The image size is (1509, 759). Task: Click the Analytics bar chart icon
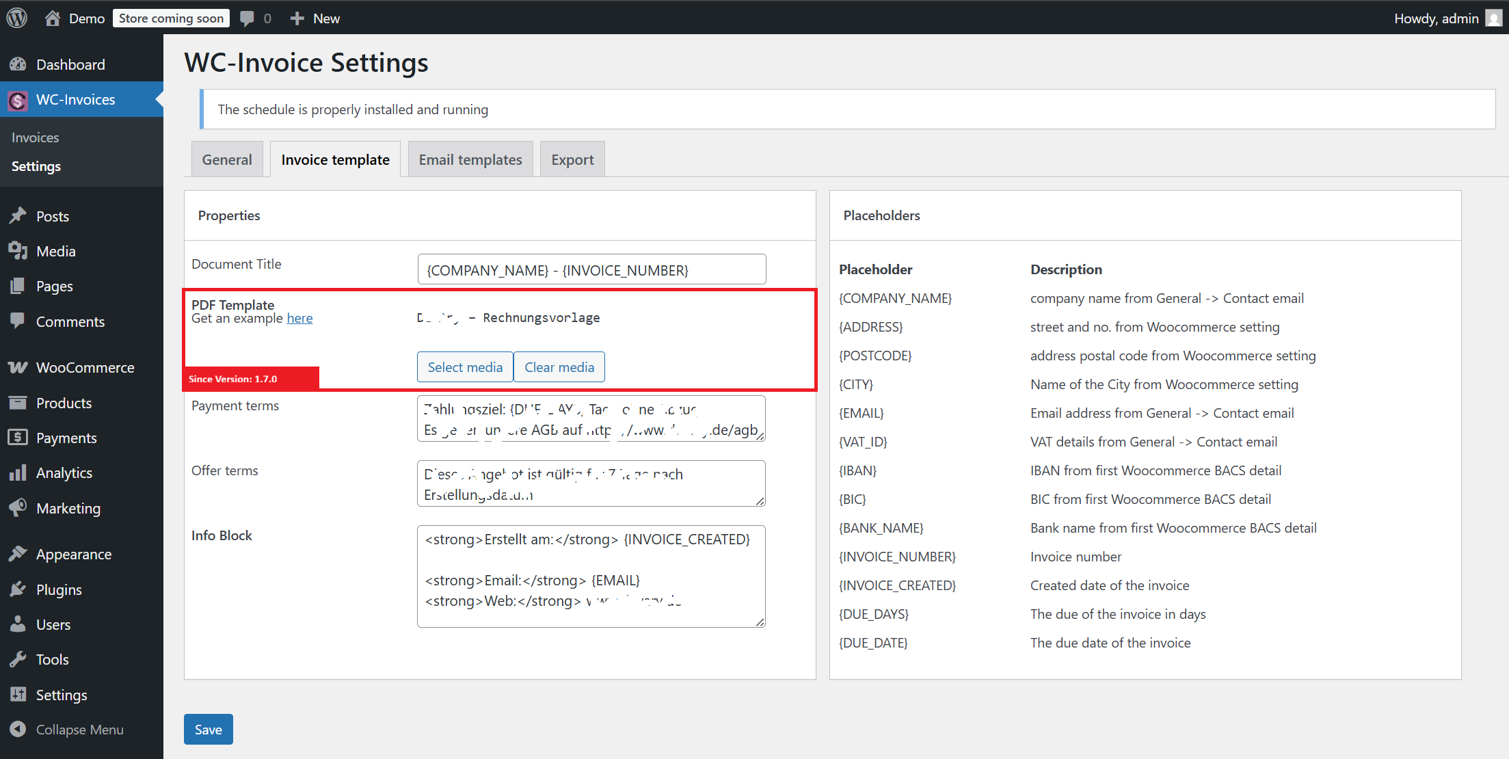[18, 472]
